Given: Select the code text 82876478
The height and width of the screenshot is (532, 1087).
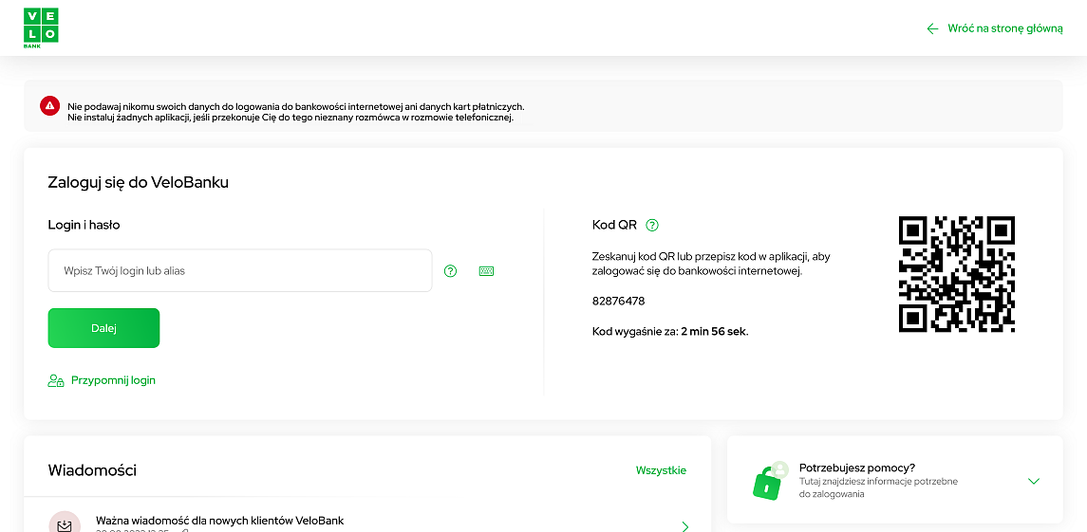Looking at the screenshot, I should coord(618,302).
